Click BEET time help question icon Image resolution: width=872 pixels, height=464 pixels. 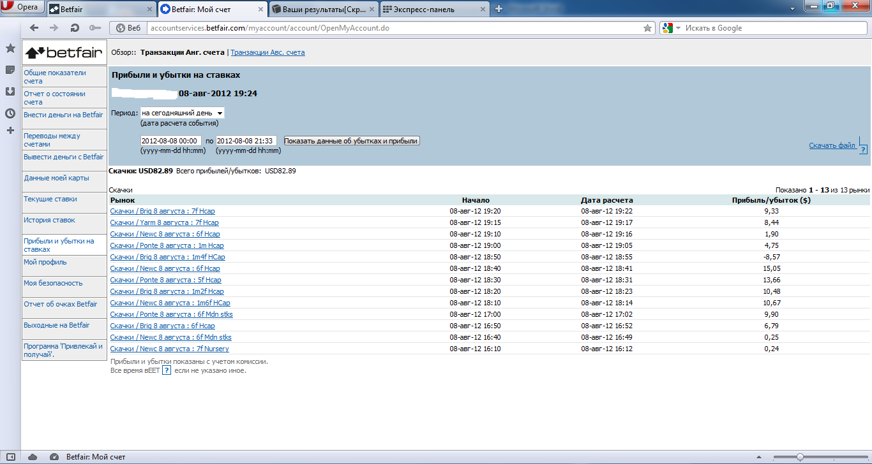click(166, 370)
